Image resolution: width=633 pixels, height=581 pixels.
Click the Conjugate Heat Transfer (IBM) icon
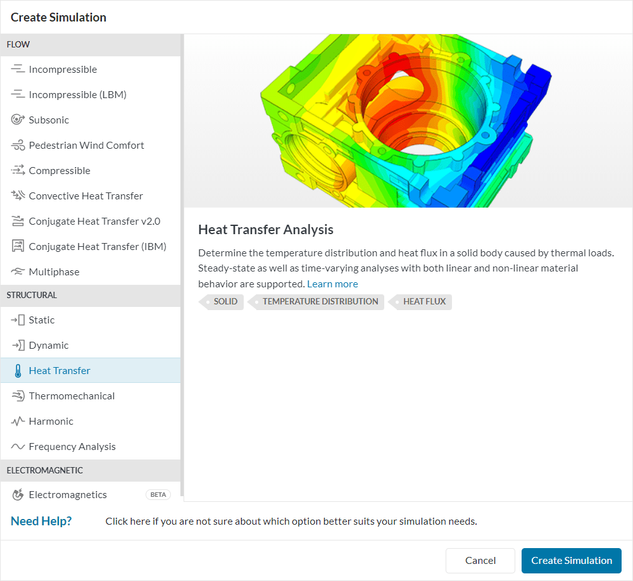pos(18,246)
